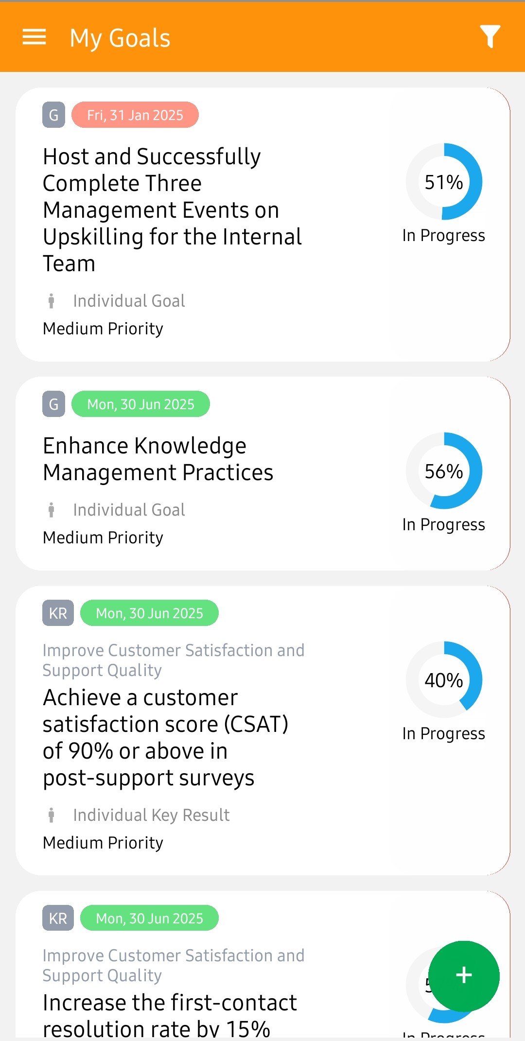This screenshot has width=525, height=1041.
Task: Click parent goal Improve Customer Satisfaction above CSAT
Action: (x=174, y=660)
